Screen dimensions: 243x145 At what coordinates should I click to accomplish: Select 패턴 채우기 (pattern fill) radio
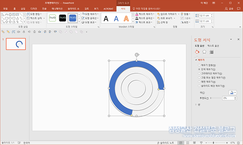coord(199,82)
